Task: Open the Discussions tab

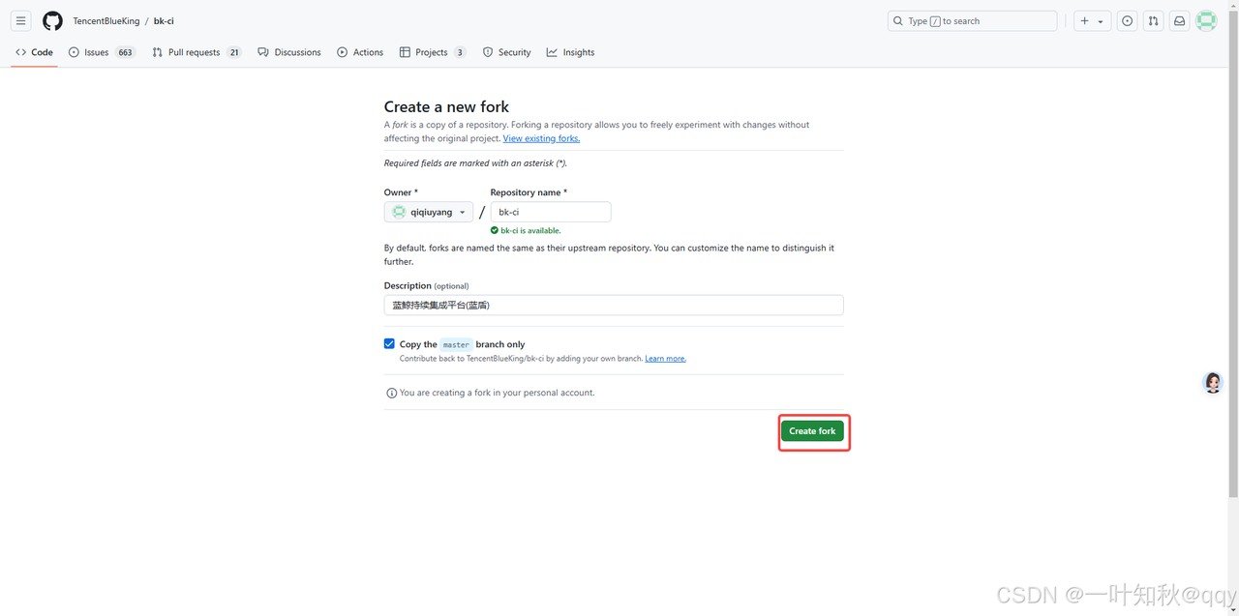Action: tap(289, 52)
